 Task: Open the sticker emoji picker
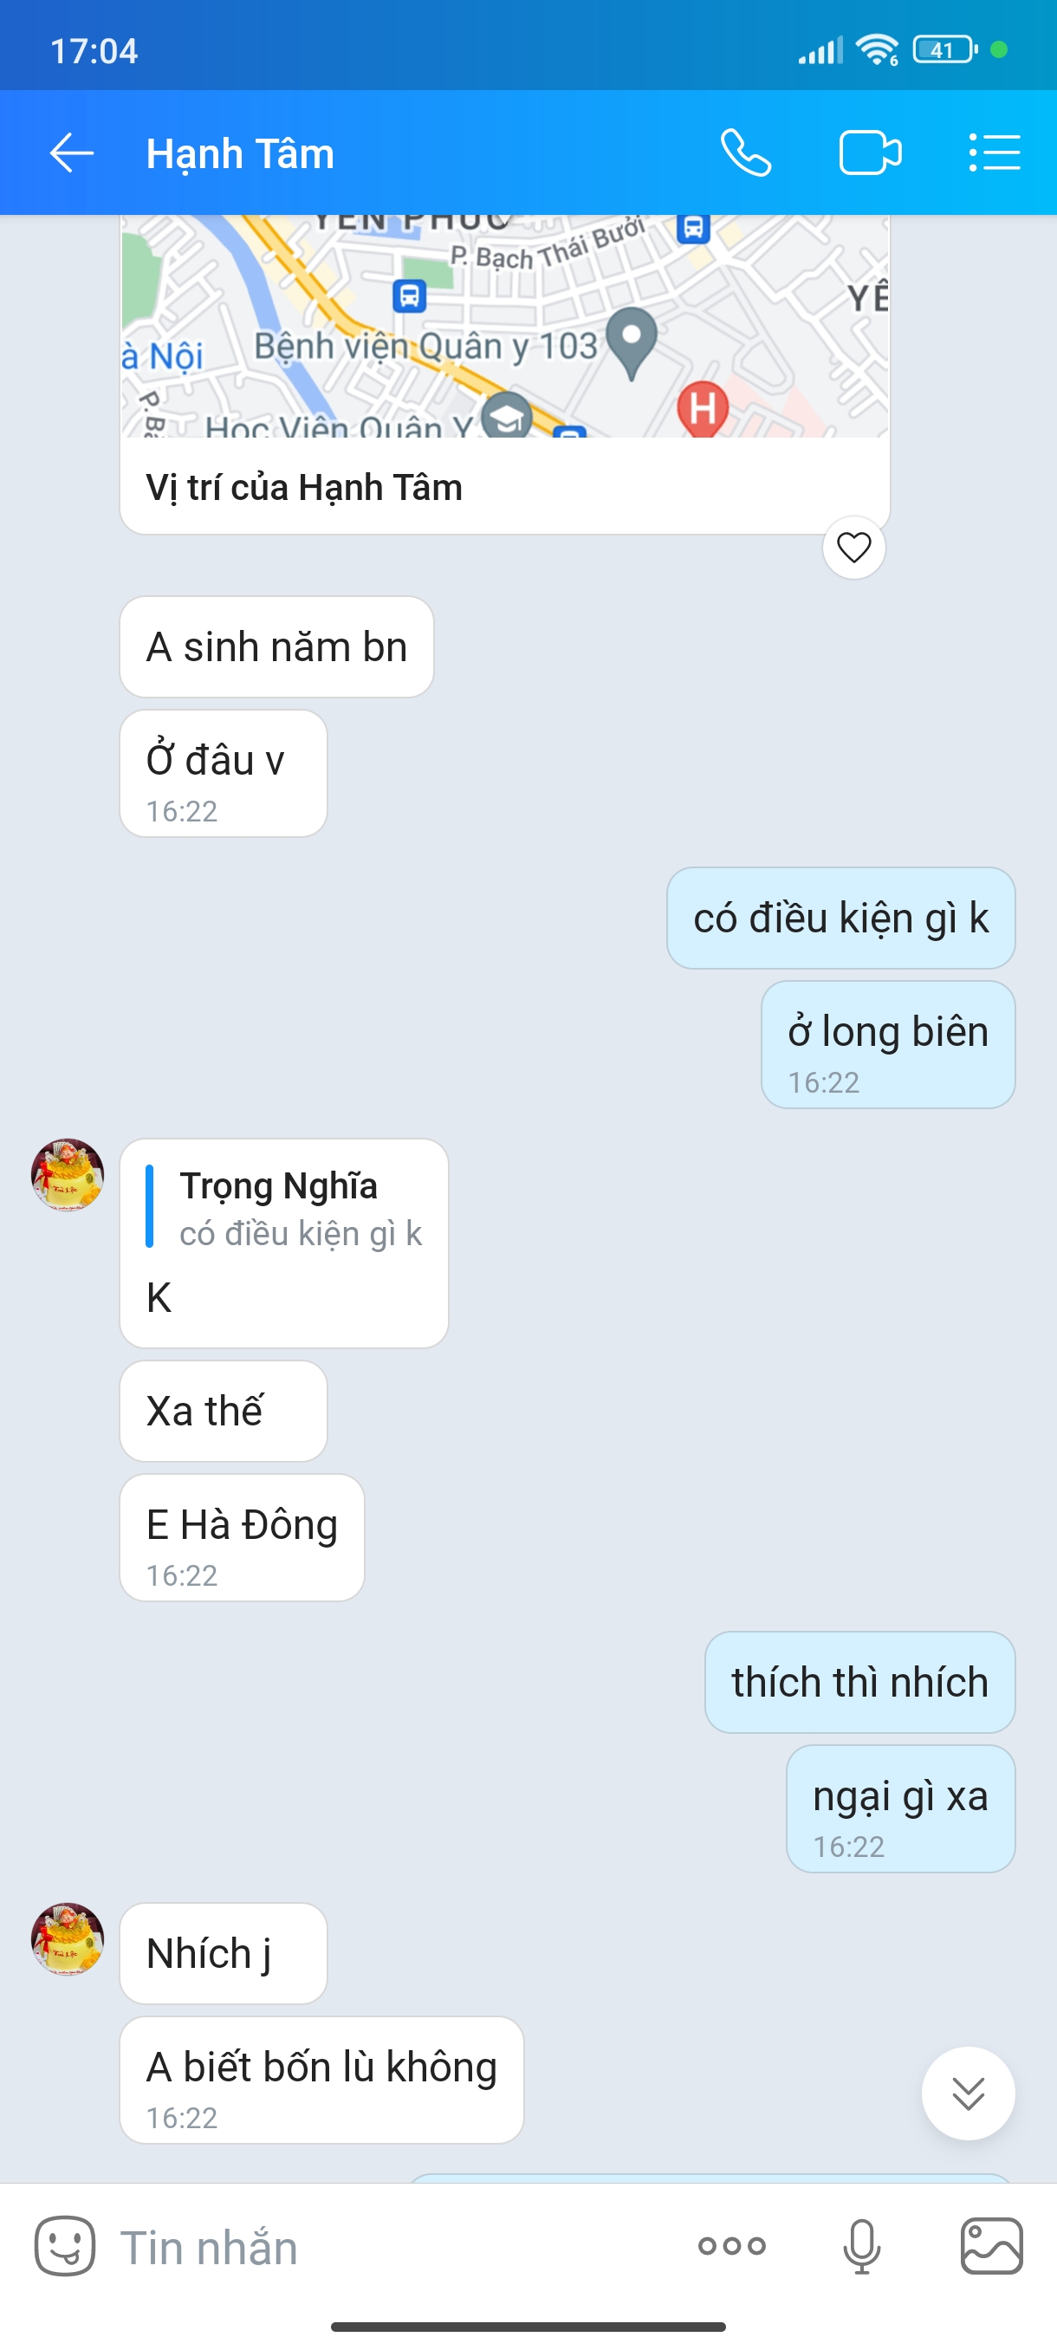65,2246
